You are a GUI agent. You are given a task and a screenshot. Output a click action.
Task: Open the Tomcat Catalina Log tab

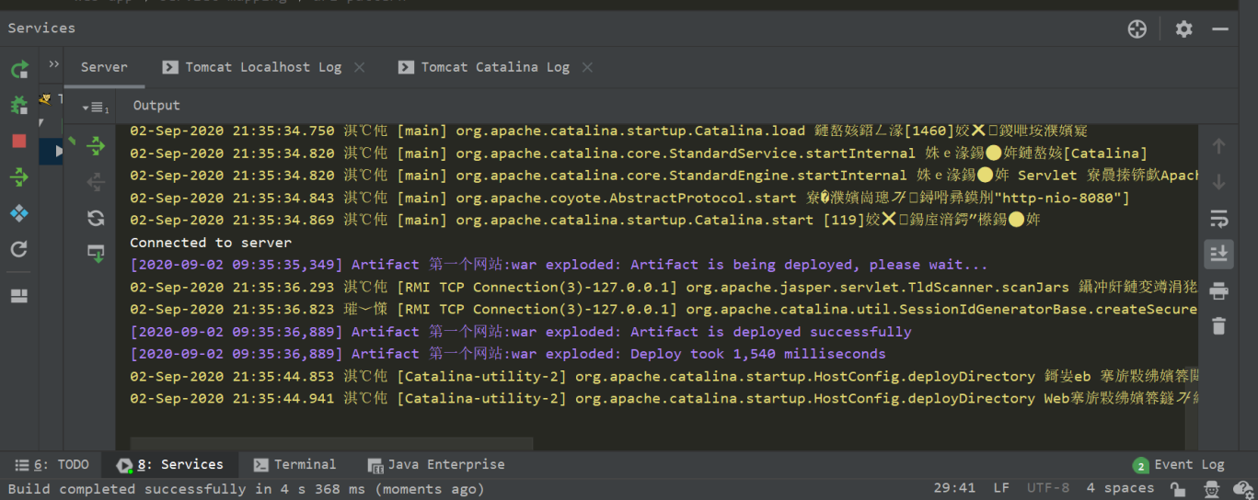(495, 67)
